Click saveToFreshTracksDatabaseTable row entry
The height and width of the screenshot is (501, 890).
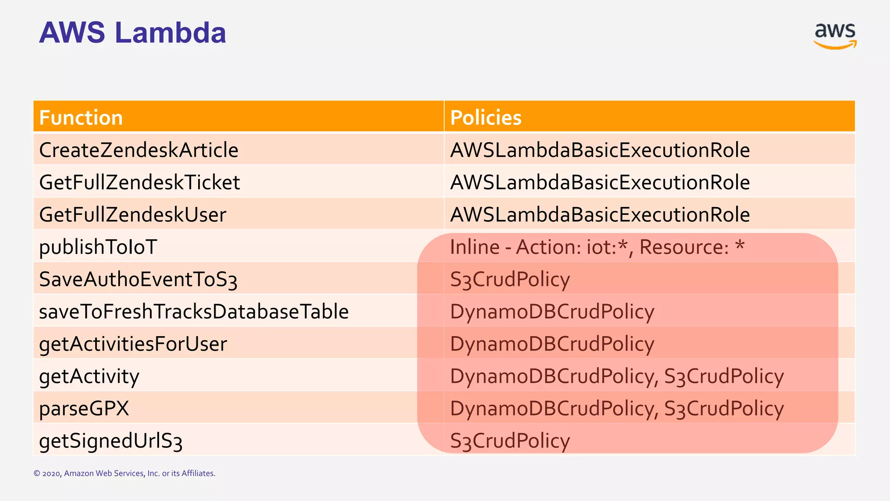click(194, 311)
